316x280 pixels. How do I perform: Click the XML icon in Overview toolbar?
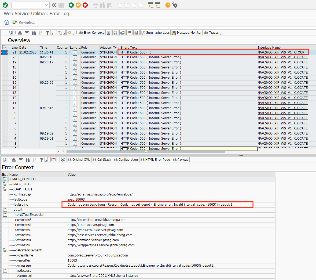click(137, 33)
